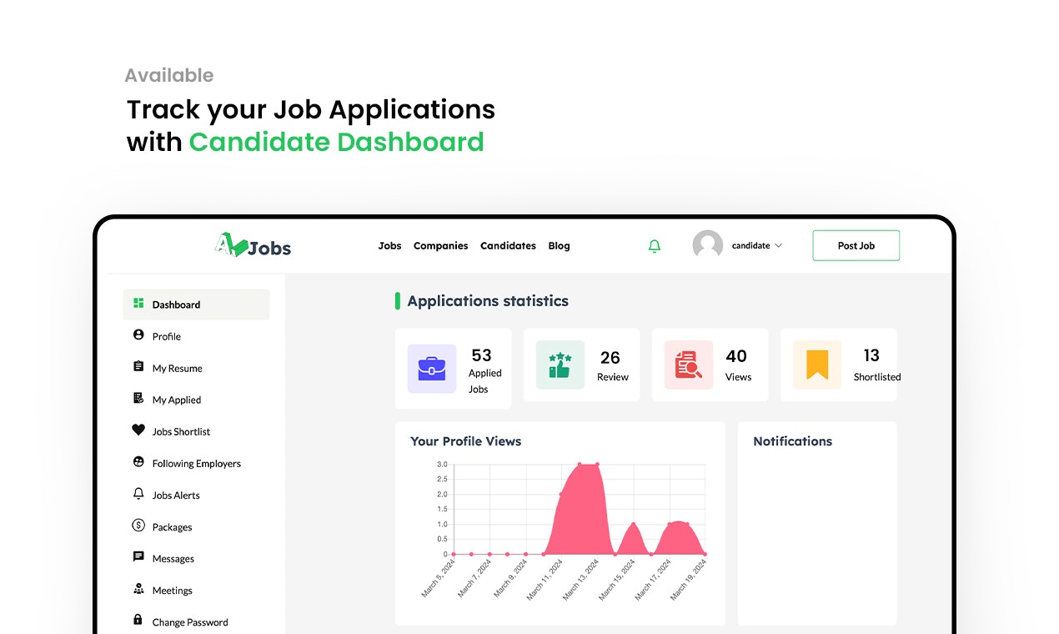Viewport: 1059px width, 634px height.
Task: Click the AVJobs logo
Action: coord(253,245)
